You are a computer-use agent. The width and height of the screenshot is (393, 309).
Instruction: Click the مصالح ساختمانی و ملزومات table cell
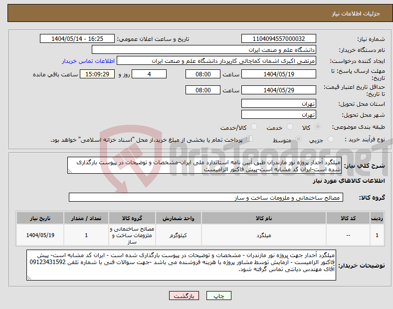point(132,235)
